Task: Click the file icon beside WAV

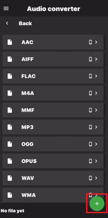Action: 10,178
